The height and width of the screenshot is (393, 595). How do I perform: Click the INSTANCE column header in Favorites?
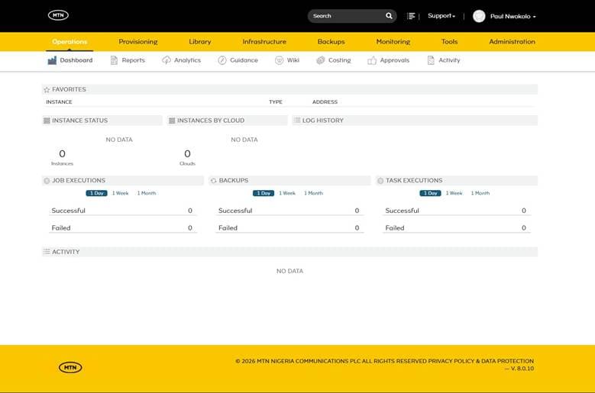(x=59, y=102)
